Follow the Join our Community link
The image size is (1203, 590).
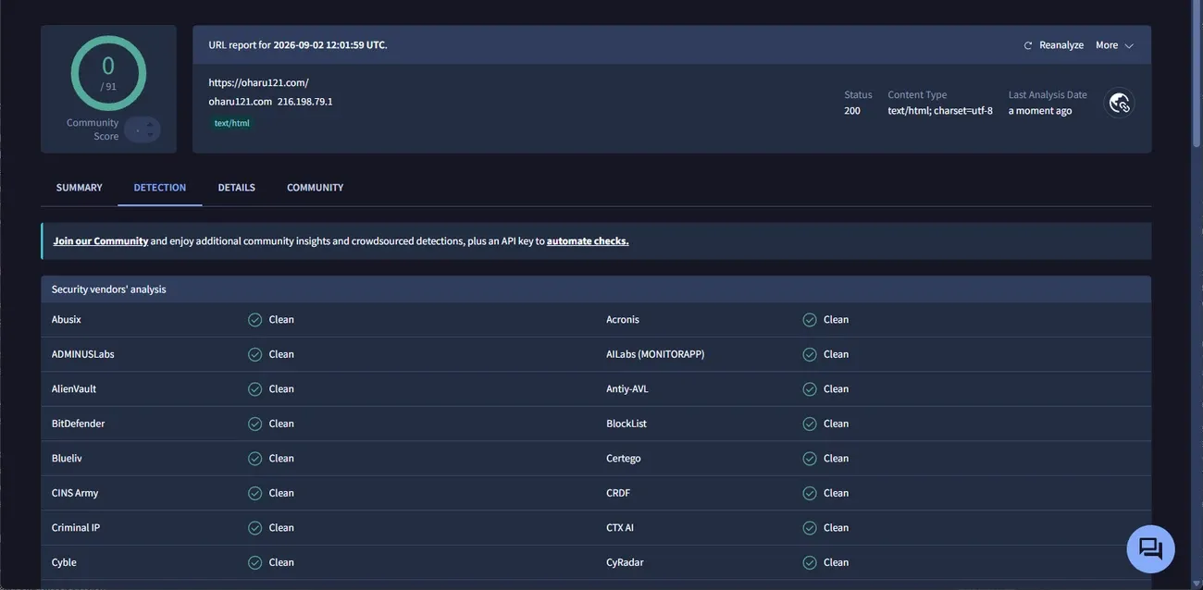(x=101, y=240)
